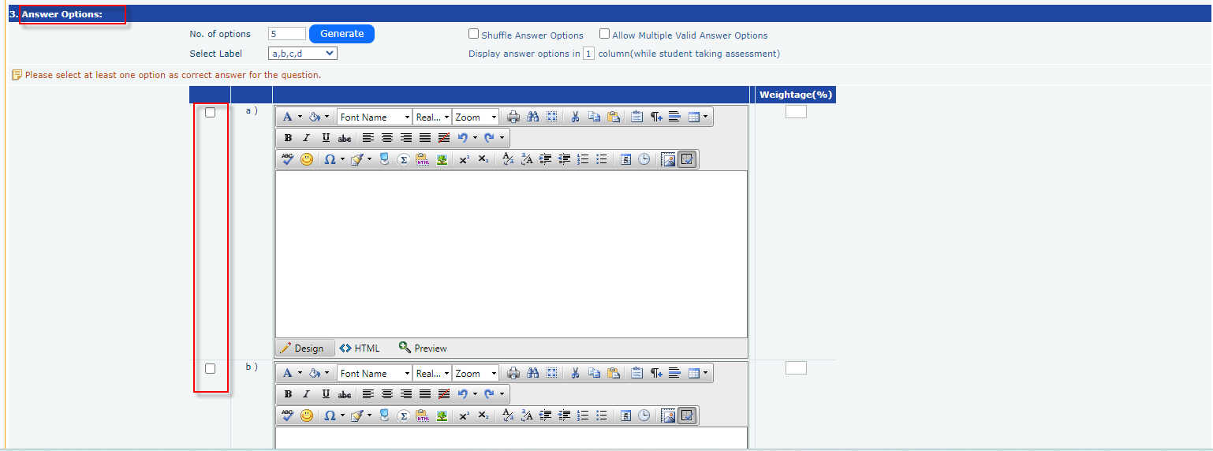Image resolution: width=1213 pixels, height=451 pixels.
Task: Expand Font Name dropdown in option a editor
Action: 375,117
